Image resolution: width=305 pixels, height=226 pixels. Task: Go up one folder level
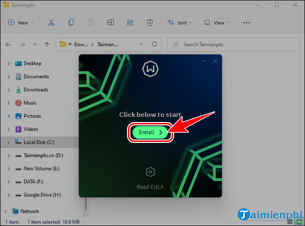47,45
